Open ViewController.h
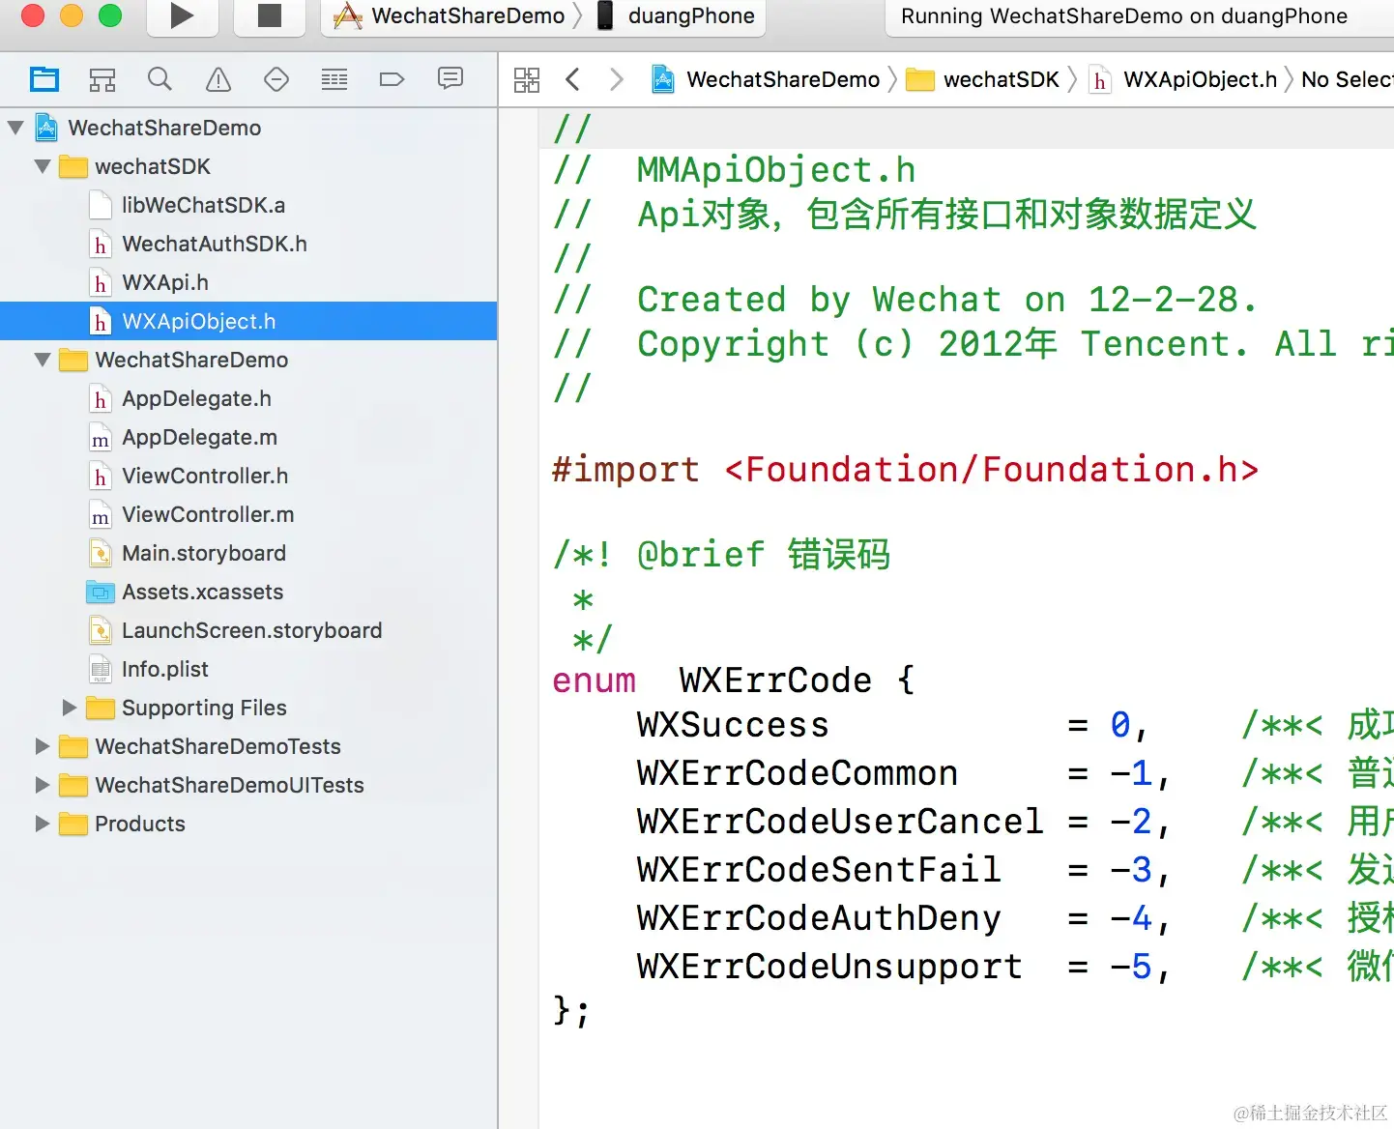1394x1129 pixels. point(248,476)
